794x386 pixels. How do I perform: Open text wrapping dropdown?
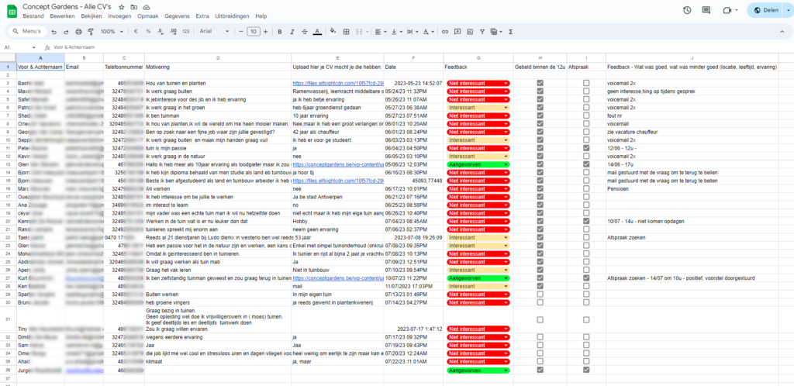click(411, 31)
